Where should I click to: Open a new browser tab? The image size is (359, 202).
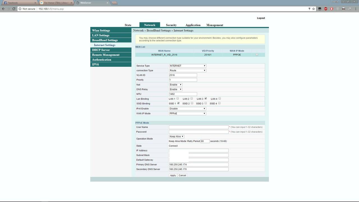(114, 3)
